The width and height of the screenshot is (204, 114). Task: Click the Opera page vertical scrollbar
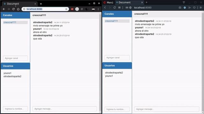coord(203,62)
